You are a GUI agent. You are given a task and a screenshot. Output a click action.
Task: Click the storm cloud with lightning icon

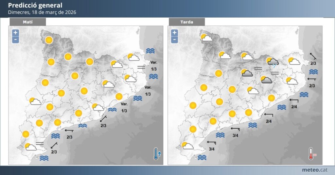(273, 62)
